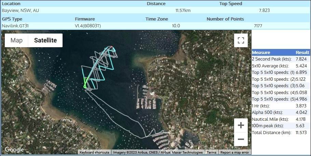311x156 pixels.
Task: Click the 100m peak (kts) row
Action: pyautogui.click(x=281, y=126)
